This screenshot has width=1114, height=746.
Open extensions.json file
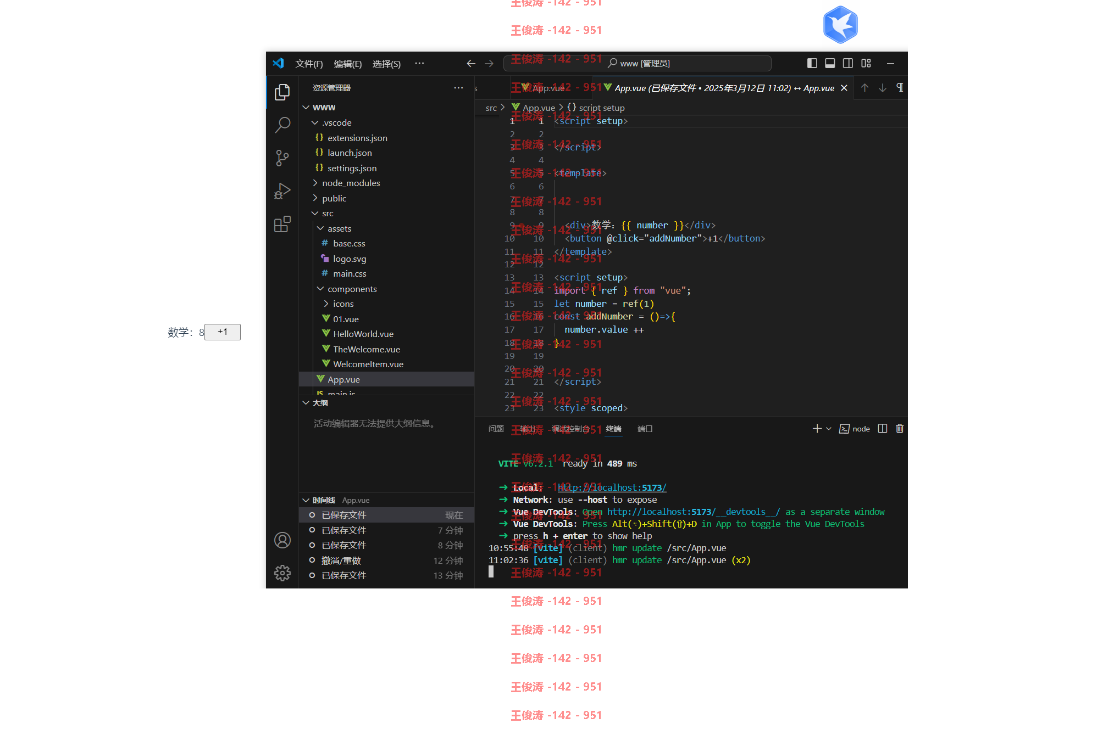pos(386,138)
